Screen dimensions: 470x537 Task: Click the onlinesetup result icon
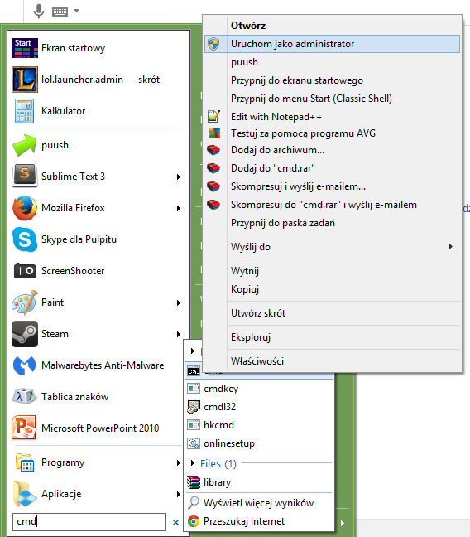(x=194, y=443)
